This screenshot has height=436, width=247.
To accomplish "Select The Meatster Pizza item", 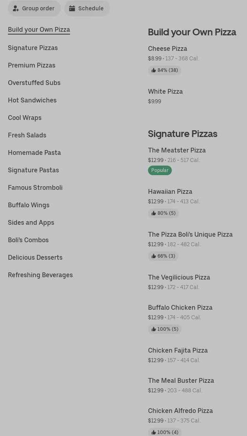I will click(x=177, y=150).
